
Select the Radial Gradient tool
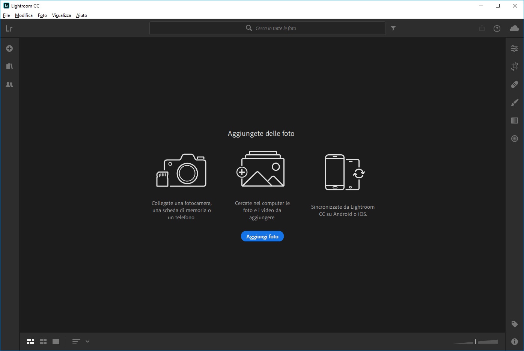click(514, 139)
